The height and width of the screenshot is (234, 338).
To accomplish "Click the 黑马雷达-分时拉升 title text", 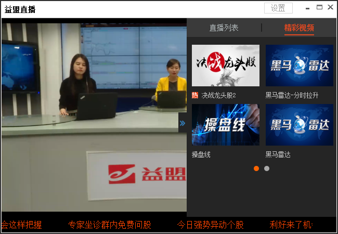I will (292, 95).
